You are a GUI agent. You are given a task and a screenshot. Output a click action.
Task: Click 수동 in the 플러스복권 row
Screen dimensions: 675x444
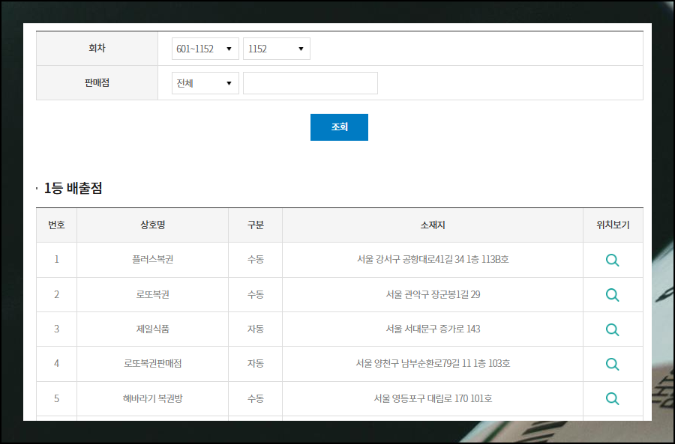pos(255,260)
